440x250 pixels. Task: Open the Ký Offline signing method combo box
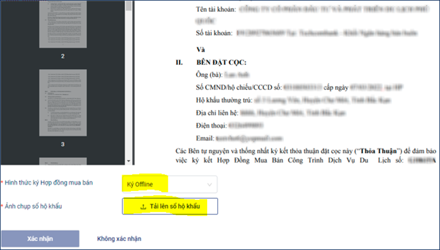tap(169, 184)
